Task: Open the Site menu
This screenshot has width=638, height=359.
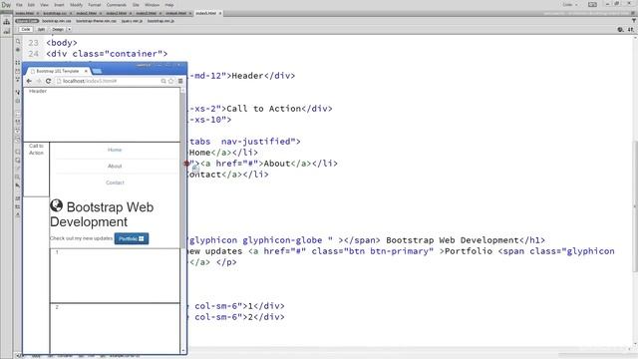Action: (x=136, y=5)
